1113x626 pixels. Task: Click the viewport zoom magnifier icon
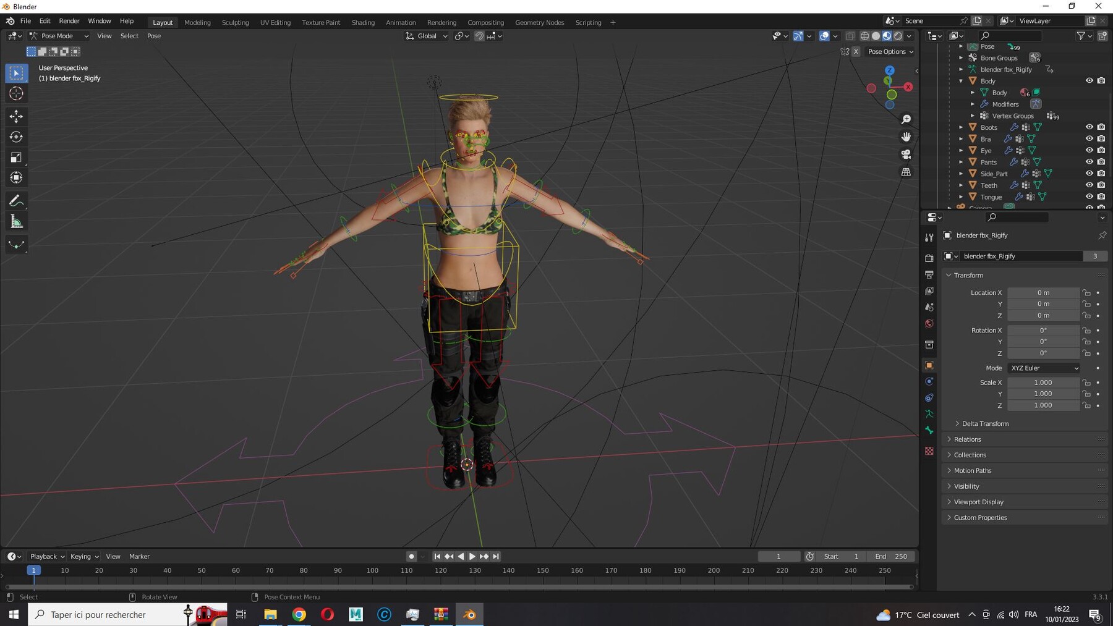click(x=906, y=119)
